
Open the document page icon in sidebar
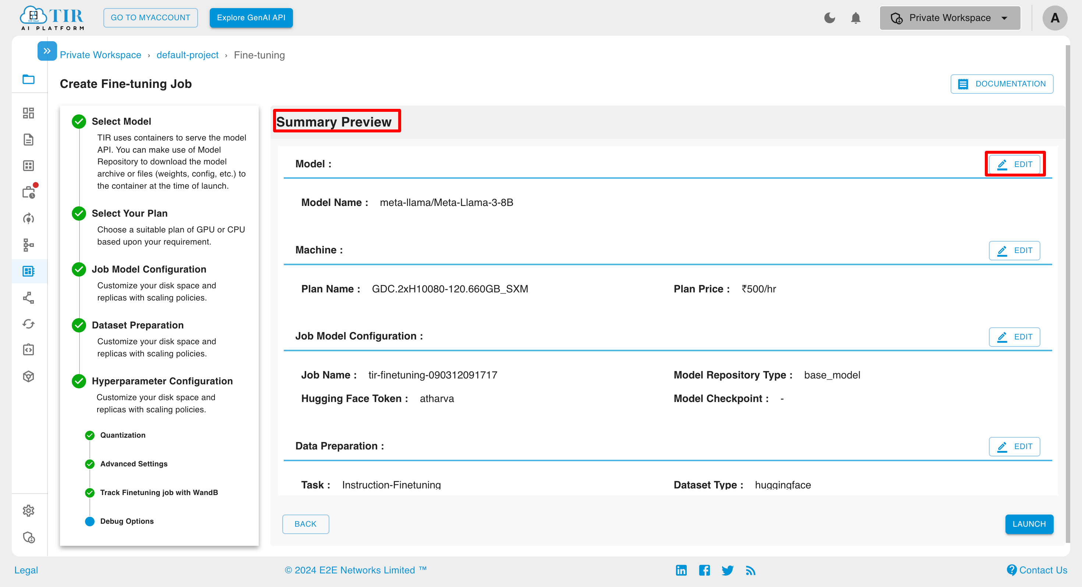pyautogui.click(x=29, y=139)
